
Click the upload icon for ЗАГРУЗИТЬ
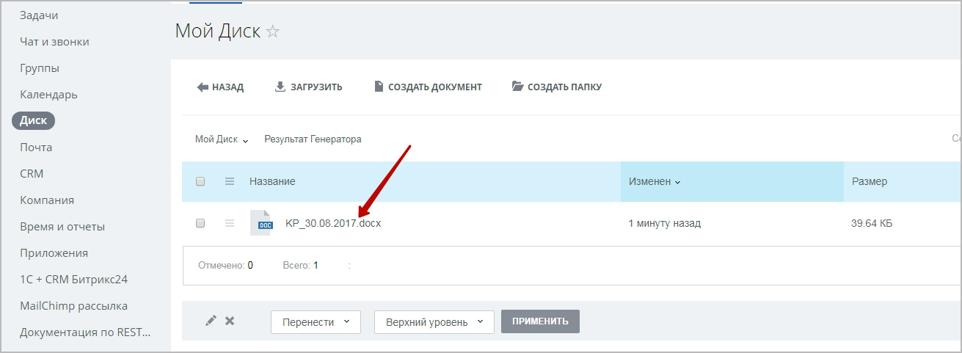click(x=280, y=87)
